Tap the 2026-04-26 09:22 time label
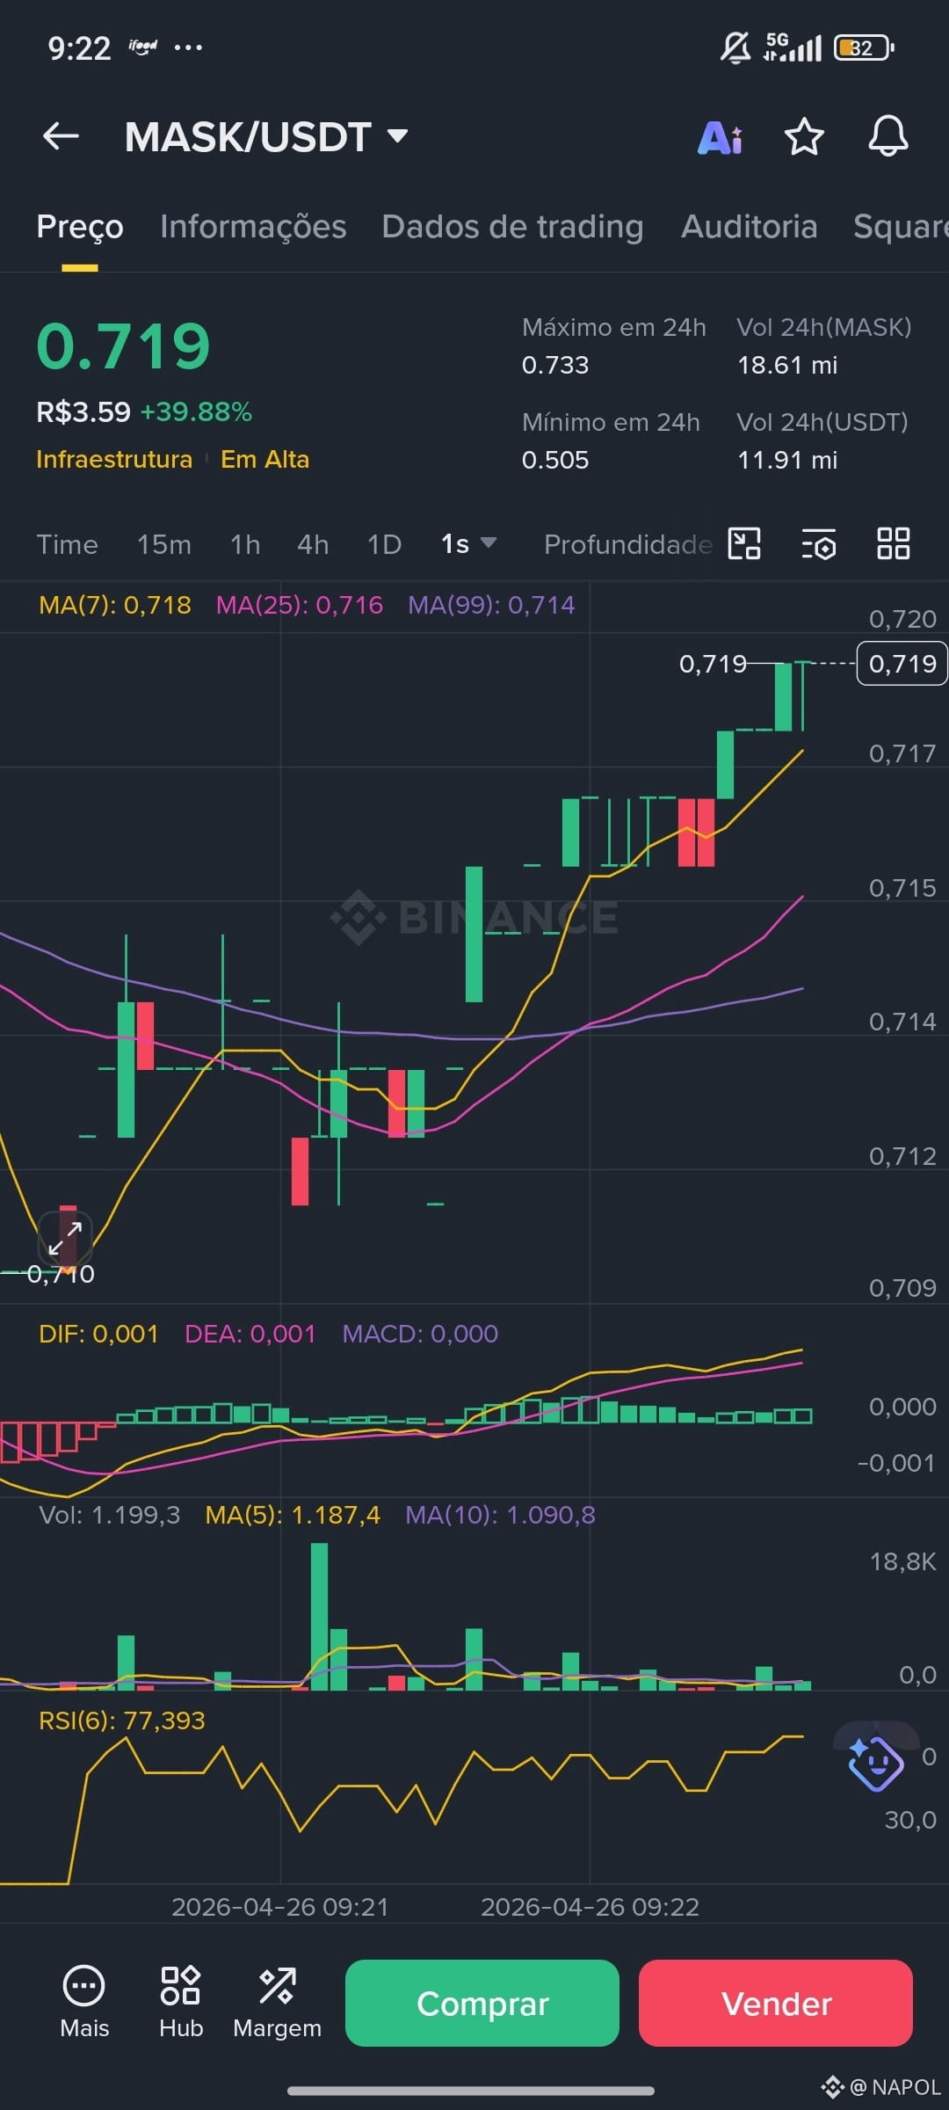Image resolution: width=949 pixels, height=2110 pixels. pos(590,1907)
